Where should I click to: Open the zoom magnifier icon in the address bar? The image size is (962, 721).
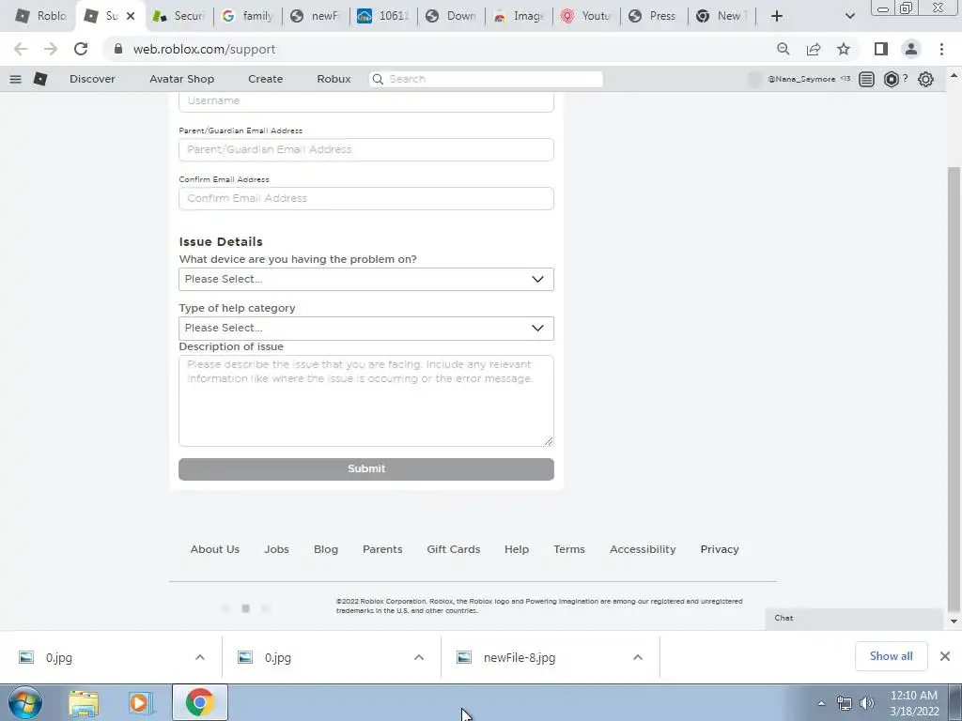point(784,49)
